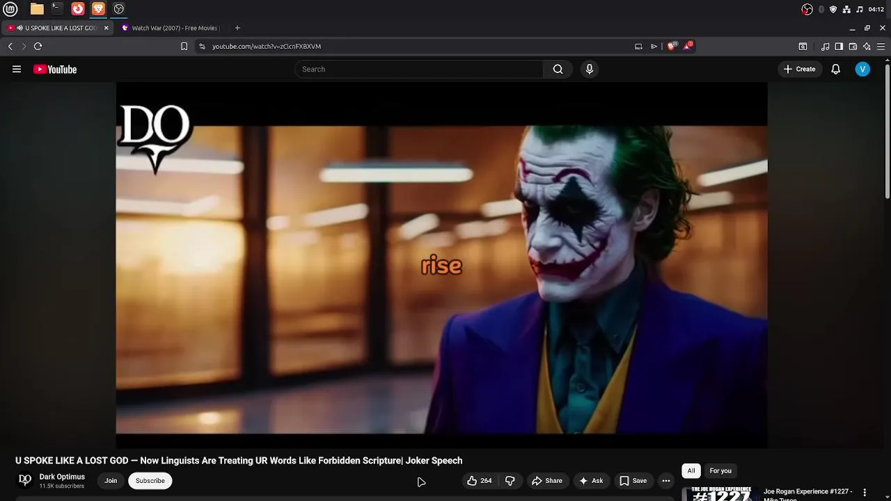View site information icon in address bar
891x501 pixels.
coord(202,46)
